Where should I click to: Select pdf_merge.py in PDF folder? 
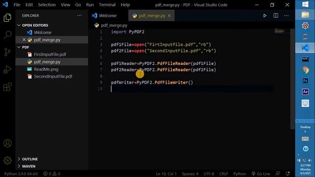[x=52, y=62]
